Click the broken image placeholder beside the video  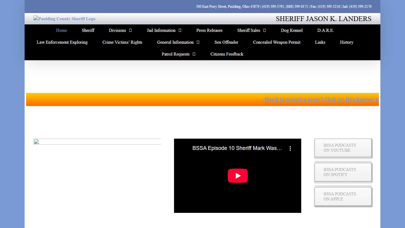point(97,142)
